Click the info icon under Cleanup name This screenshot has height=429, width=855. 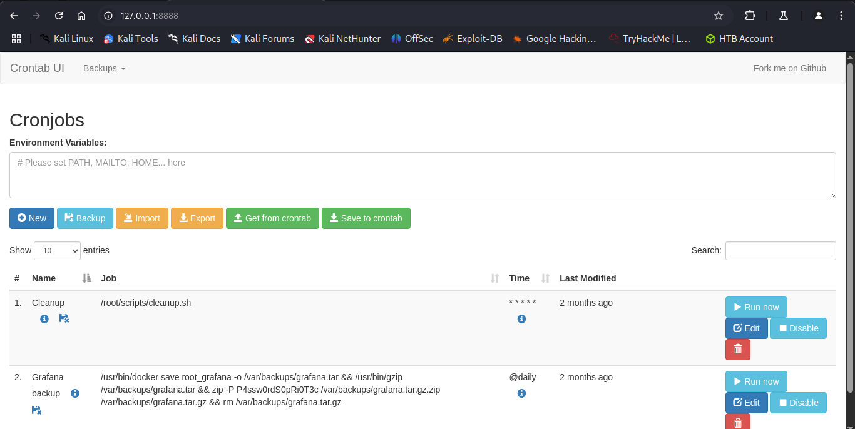44,319
